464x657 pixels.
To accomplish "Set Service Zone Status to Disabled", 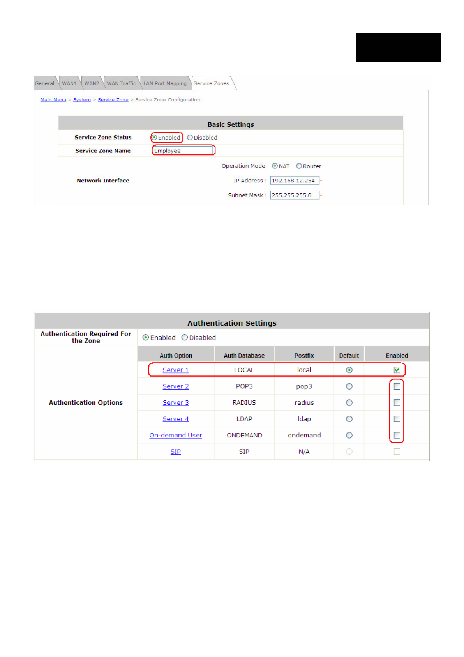I will coord(190,138).
